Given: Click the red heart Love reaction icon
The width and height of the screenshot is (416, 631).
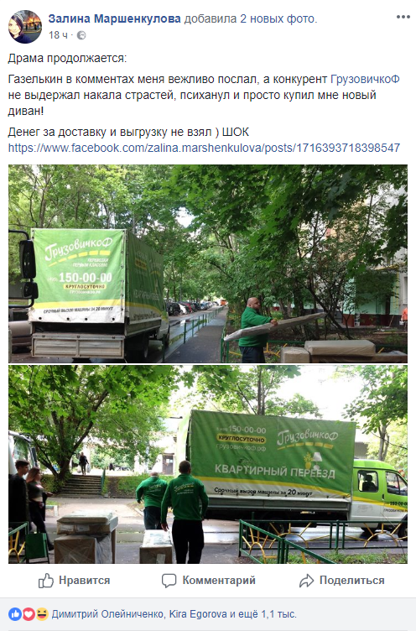Looking at the screenshot, I should click(x=29, y=614).
